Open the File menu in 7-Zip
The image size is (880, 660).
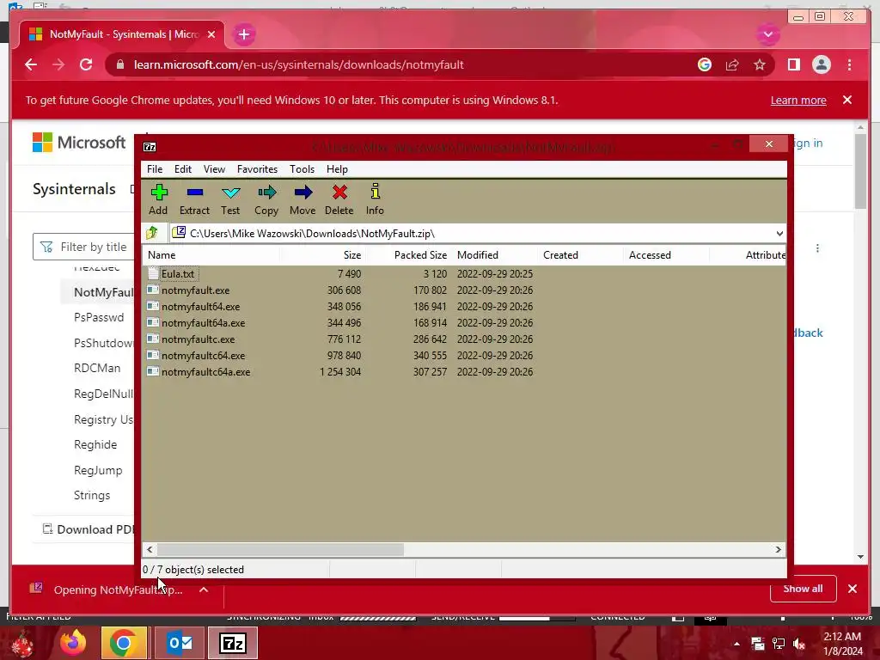(x=155, y=169)
